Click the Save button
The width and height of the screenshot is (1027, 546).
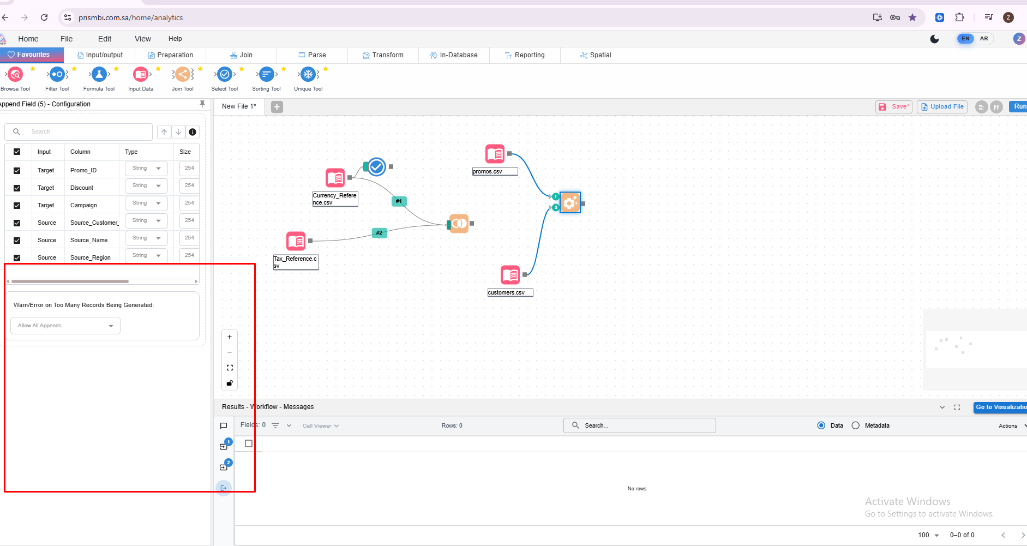(x=893, y=107)
